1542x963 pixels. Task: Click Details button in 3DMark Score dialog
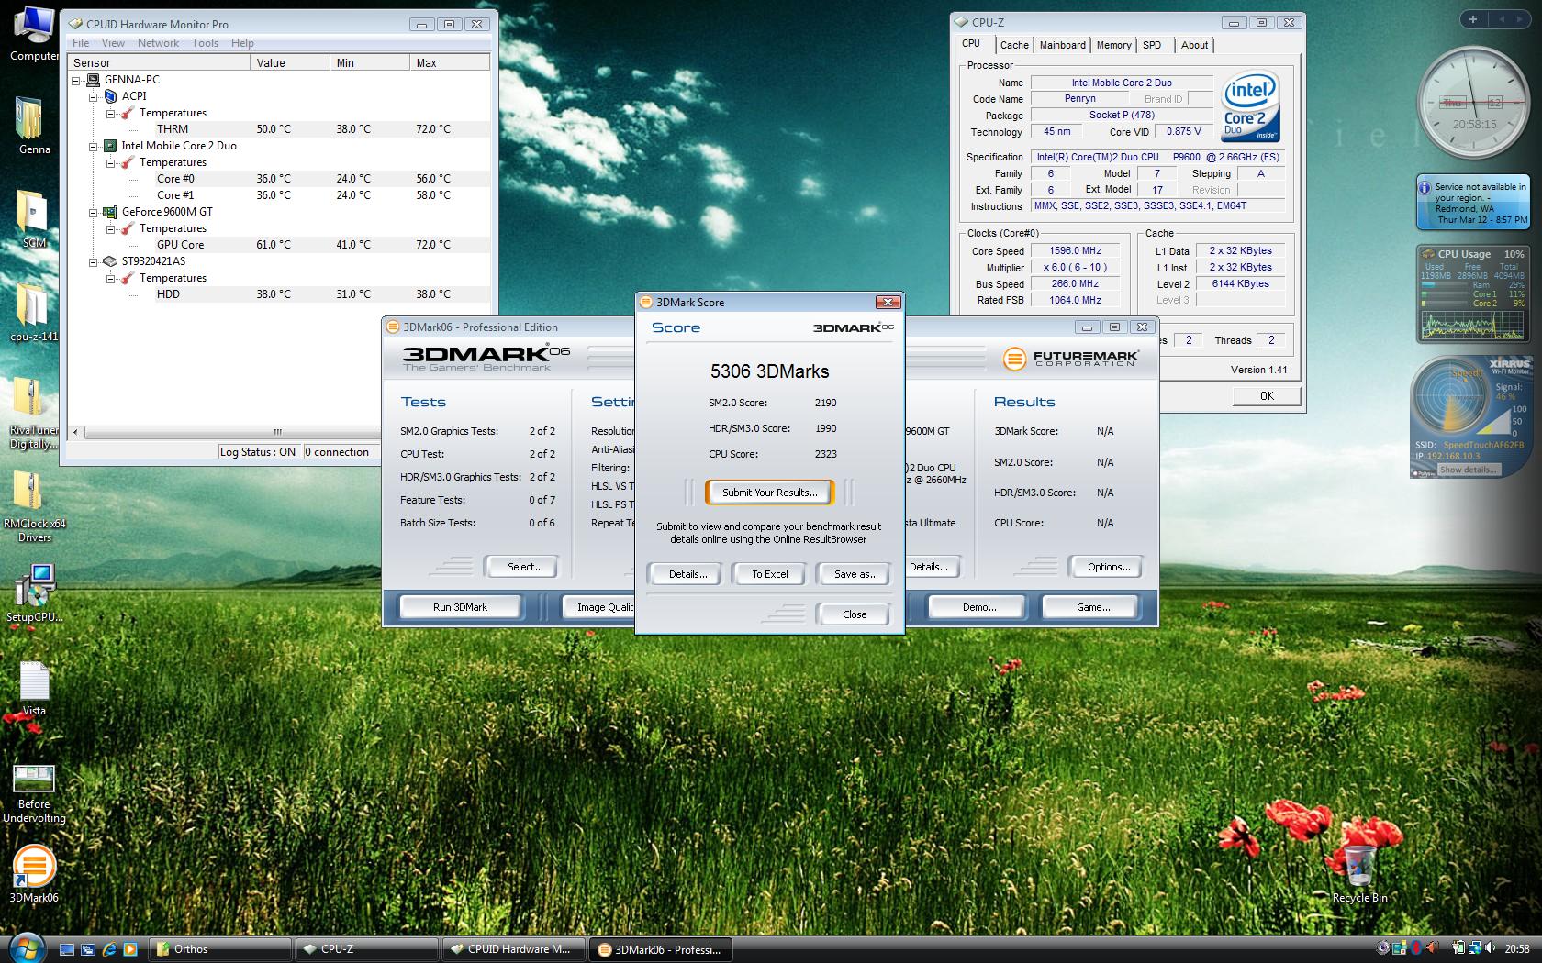click(x=687, y=574)
